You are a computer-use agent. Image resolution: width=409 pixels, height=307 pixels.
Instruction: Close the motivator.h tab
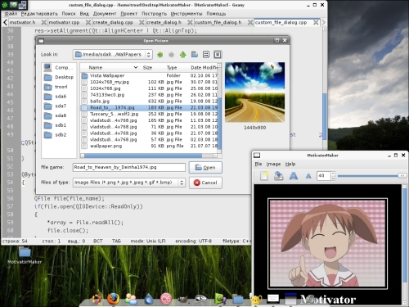pyautogui.click(x=43, y=22)
